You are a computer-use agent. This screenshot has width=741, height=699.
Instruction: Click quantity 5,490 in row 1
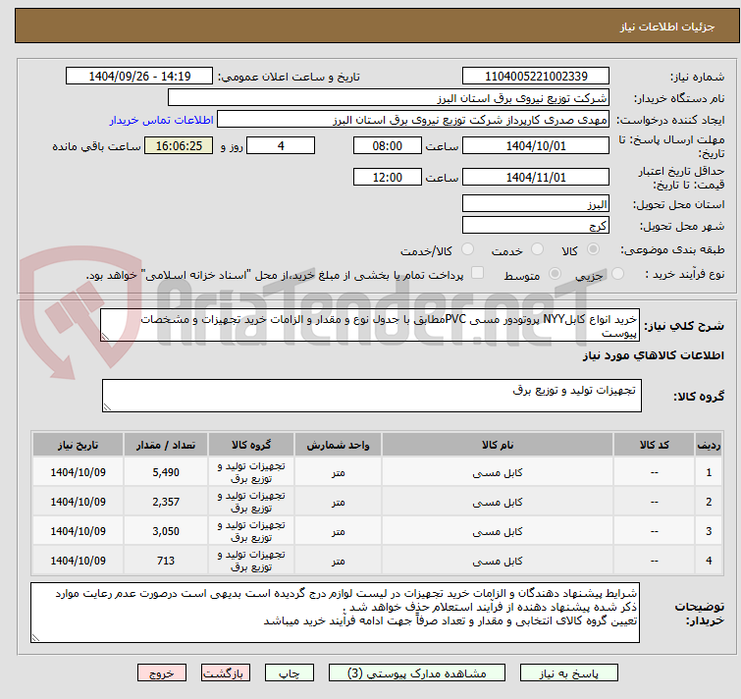pos(166,472)
